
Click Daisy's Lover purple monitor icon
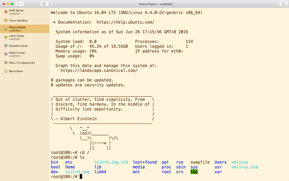pos(6,54)
